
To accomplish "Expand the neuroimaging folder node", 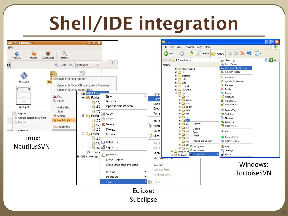I will point(175,69).
